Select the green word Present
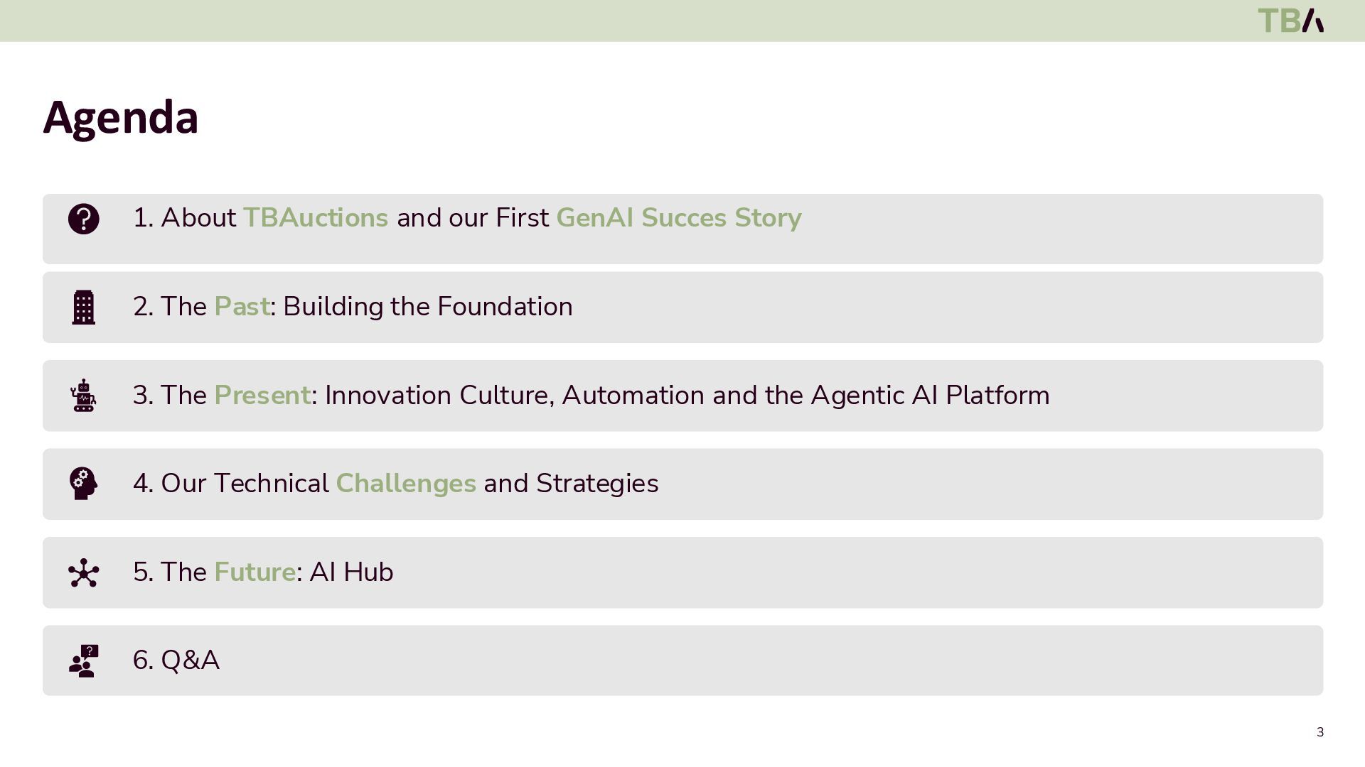Screen dimensions: 1365x767 coord(262,395)
